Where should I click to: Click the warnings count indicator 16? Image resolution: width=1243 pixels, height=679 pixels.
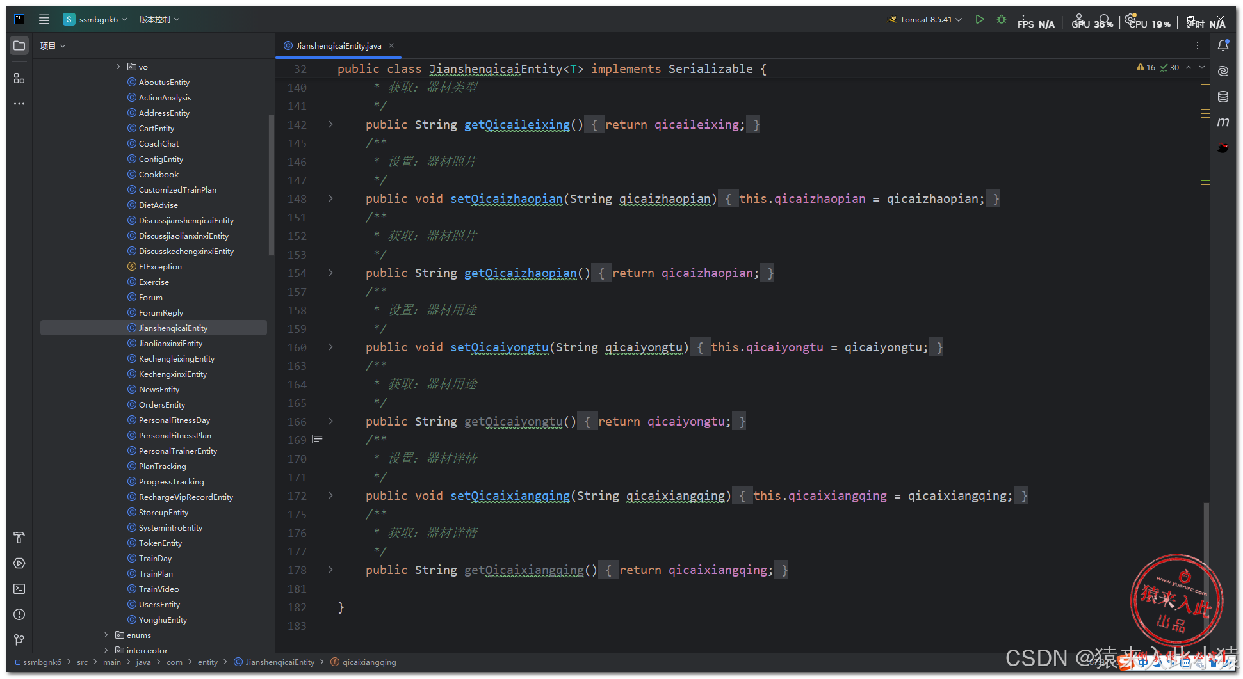click(x=1146, y=67)
